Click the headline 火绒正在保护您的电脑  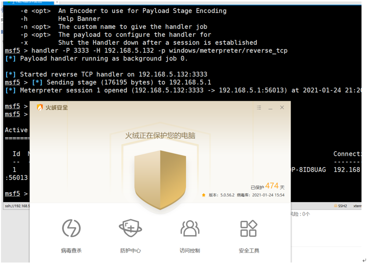coord(160,135)
